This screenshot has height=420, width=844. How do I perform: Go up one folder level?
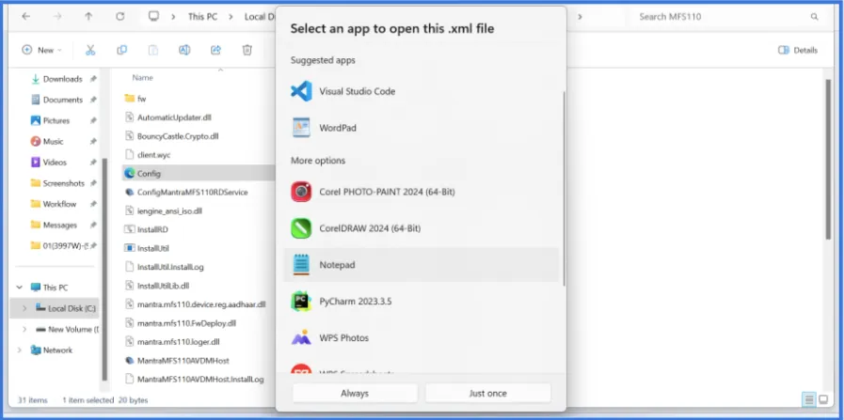tap(88, 17)
